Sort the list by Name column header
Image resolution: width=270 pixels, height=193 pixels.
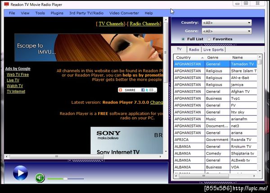243,57
